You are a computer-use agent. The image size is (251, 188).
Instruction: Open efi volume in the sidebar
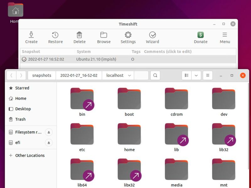pyautogui.click(x=26, y=143)
